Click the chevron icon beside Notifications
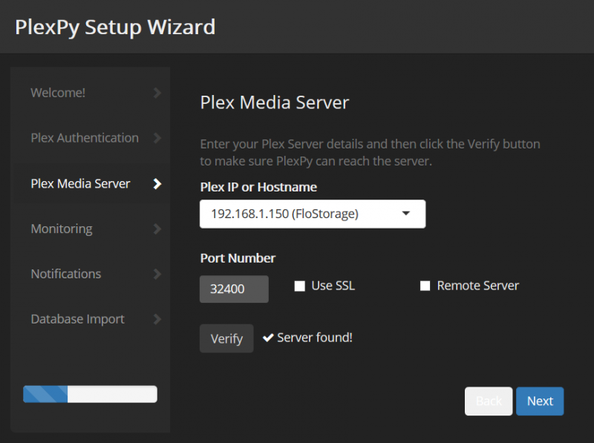 pos(156,274)
